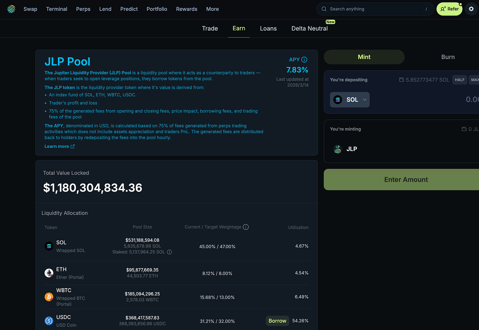Click the Refer button

tap(449, 9)
